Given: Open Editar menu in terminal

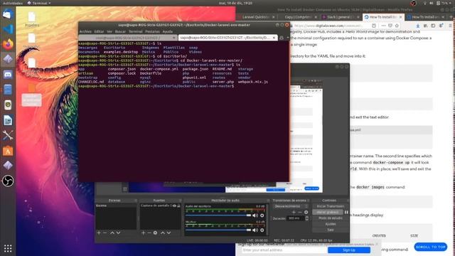Looking at the screenshot, I should click(x=99, y=31).
